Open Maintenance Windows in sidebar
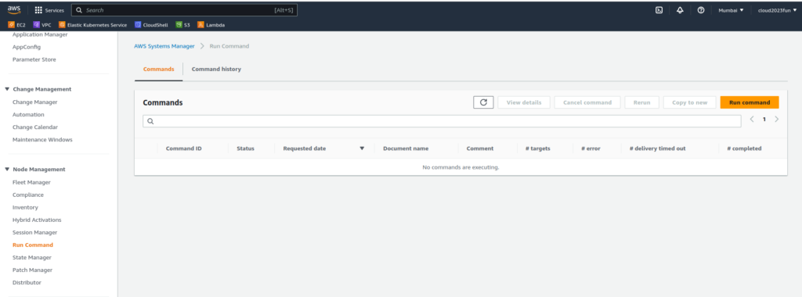The image size is (802, 297). [x=42, y=139]
